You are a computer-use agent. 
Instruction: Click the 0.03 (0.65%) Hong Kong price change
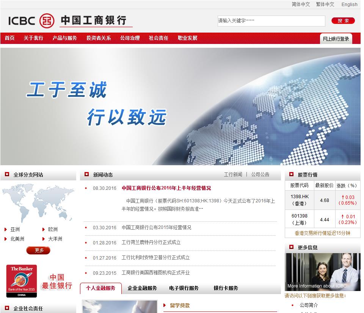(x=348, y=200)
